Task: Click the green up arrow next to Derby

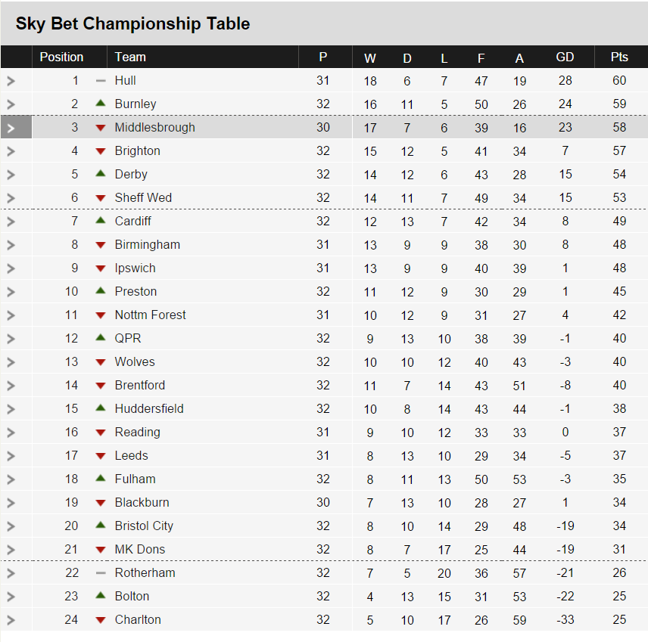Action: 100,174
